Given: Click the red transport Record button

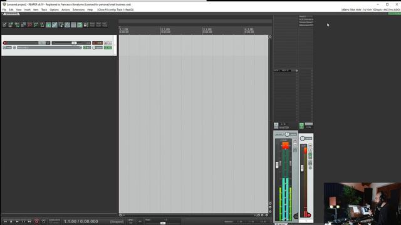Looking at the screenshot, I should [36, 221].
